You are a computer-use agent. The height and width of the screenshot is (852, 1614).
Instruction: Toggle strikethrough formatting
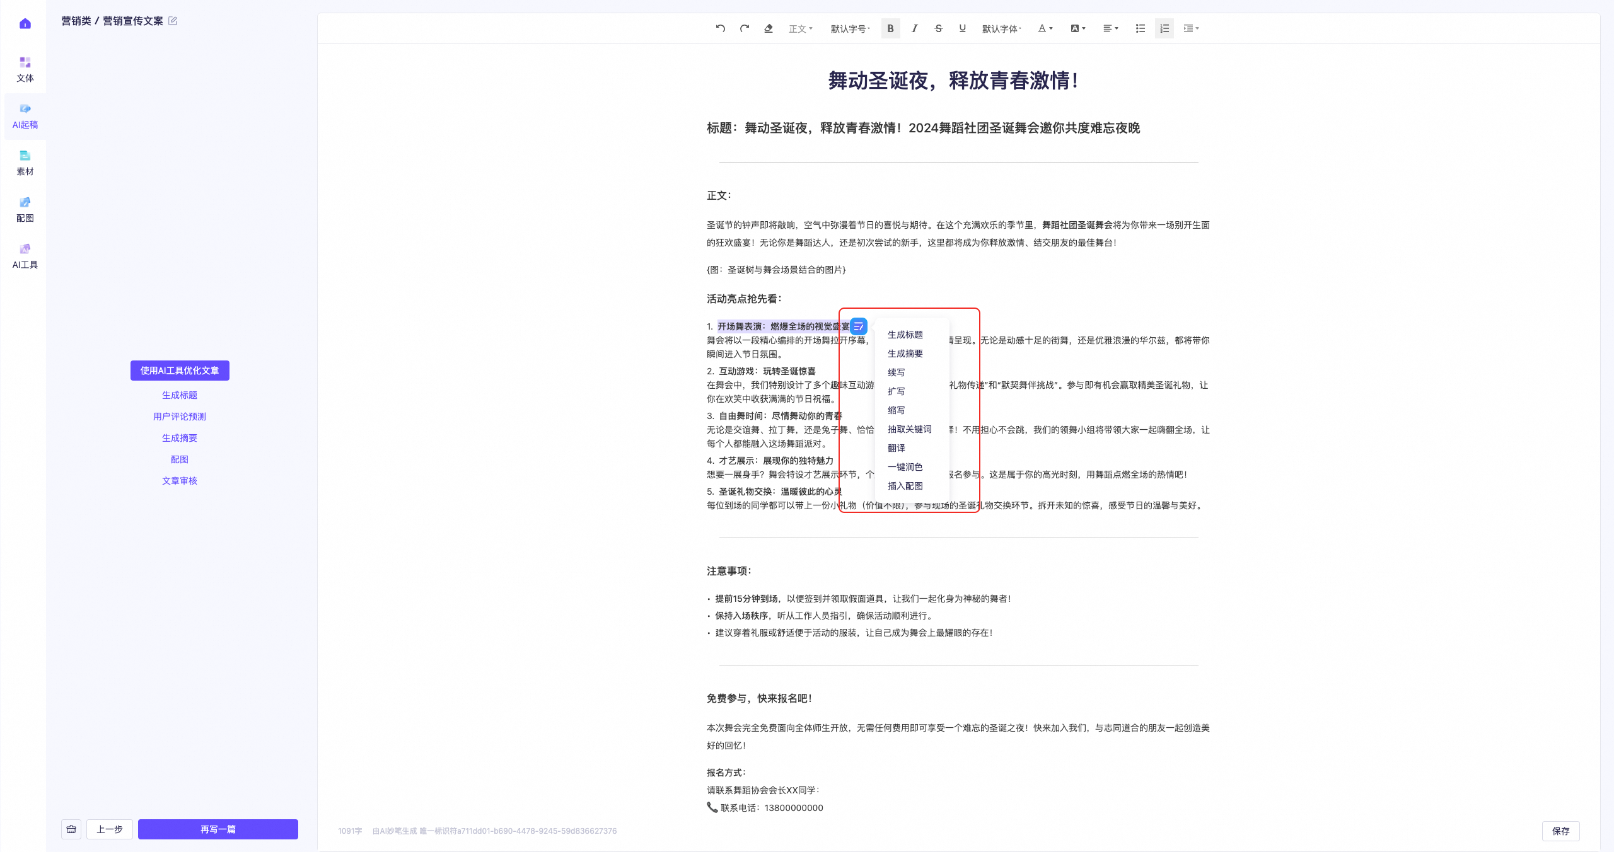(939, 28)
